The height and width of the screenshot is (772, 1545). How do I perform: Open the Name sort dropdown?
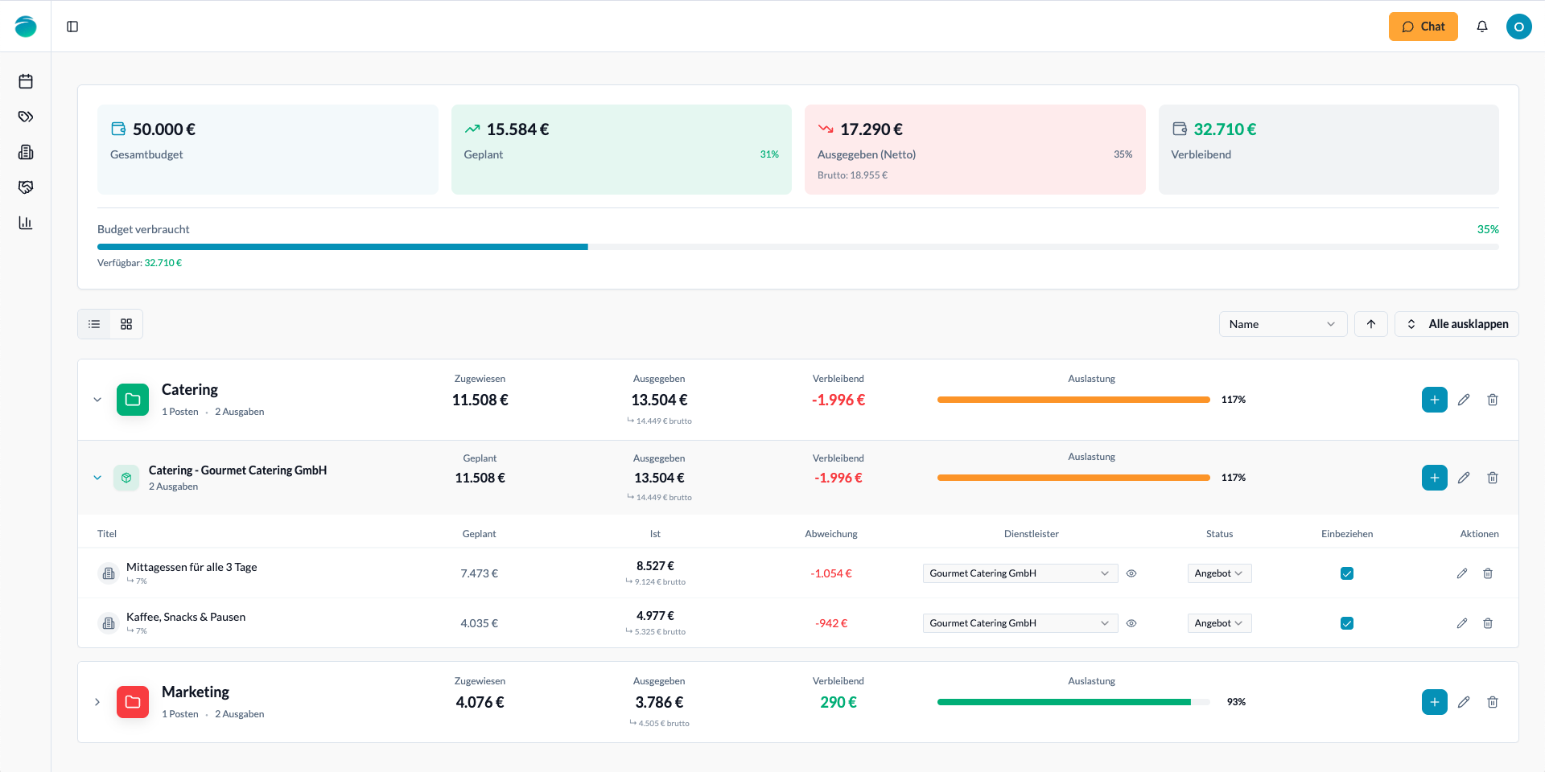click(1282, 324)
